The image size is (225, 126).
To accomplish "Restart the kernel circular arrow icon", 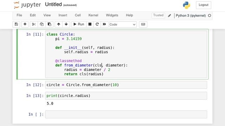I will click(x=97, y=24).
